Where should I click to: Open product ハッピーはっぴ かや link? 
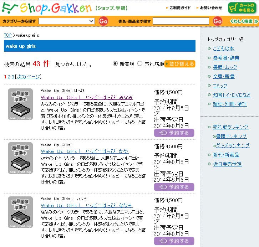click(x=85, y=151)
